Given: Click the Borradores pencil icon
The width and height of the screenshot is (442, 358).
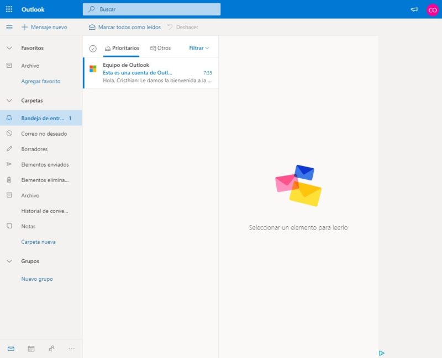Looking at the screenshot, I should pos(9,148).
